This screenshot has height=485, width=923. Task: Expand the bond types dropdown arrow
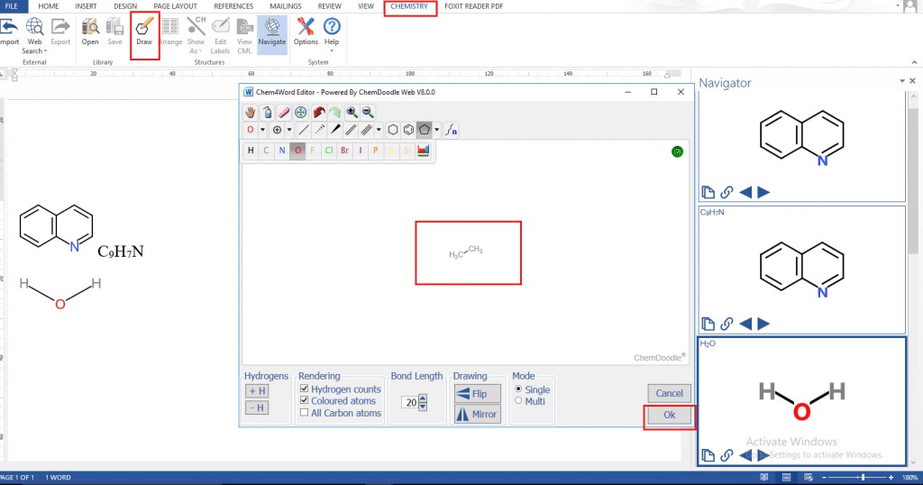pyautogui.click(x=379, y=130)
